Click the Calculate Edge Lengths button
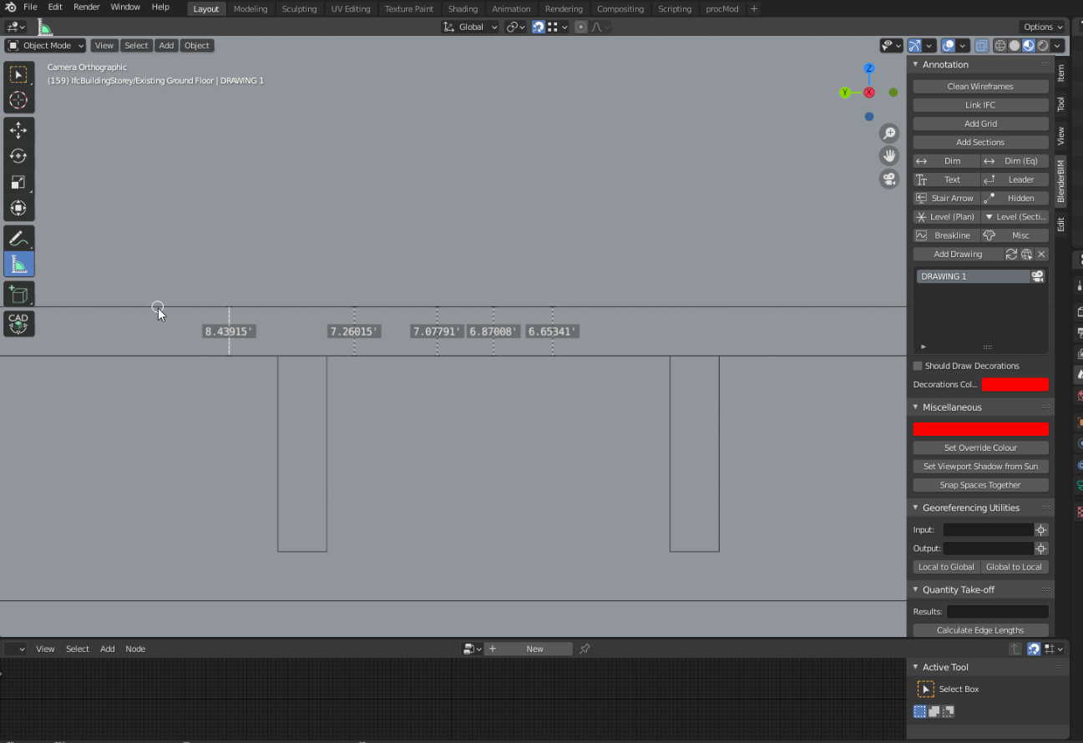1083x743 pixels. point(980,630)
